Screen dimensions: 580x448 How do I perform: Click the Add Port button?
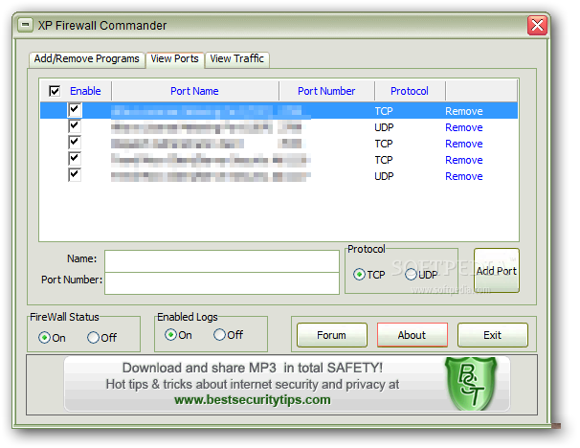click(x=497, y=271)
